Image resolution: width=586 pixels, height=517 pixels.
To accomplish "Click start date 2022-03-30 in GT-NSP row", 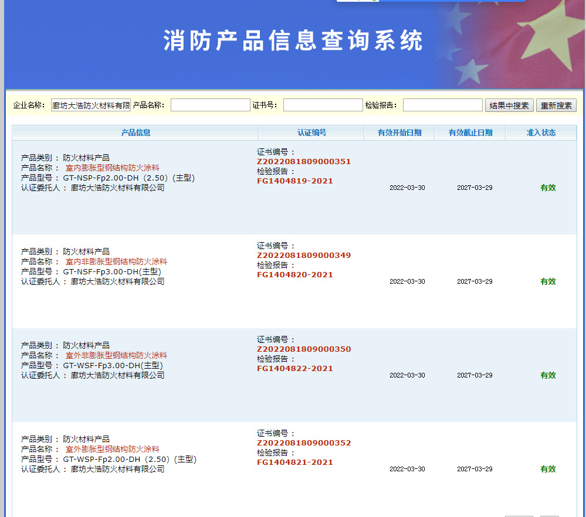I will pos(407,188).
